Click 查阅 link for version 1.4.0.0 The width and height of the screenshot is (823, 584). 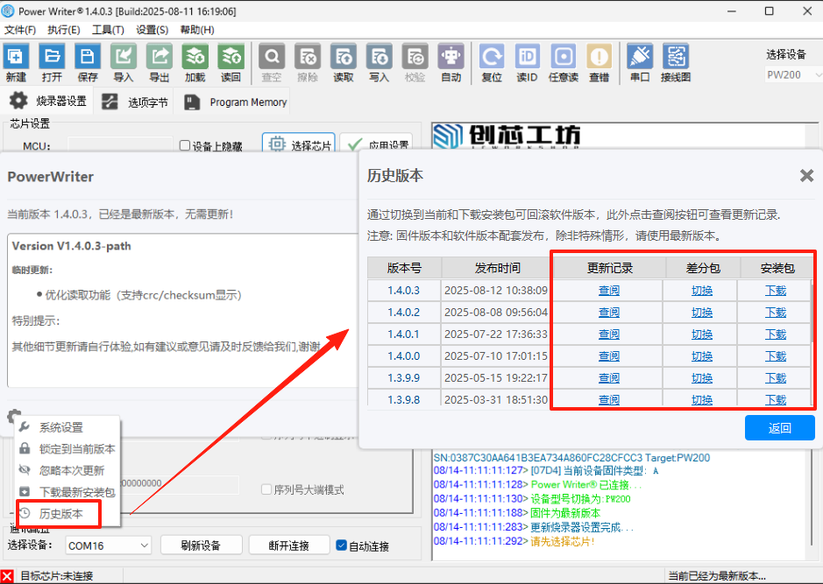point(609,356)
